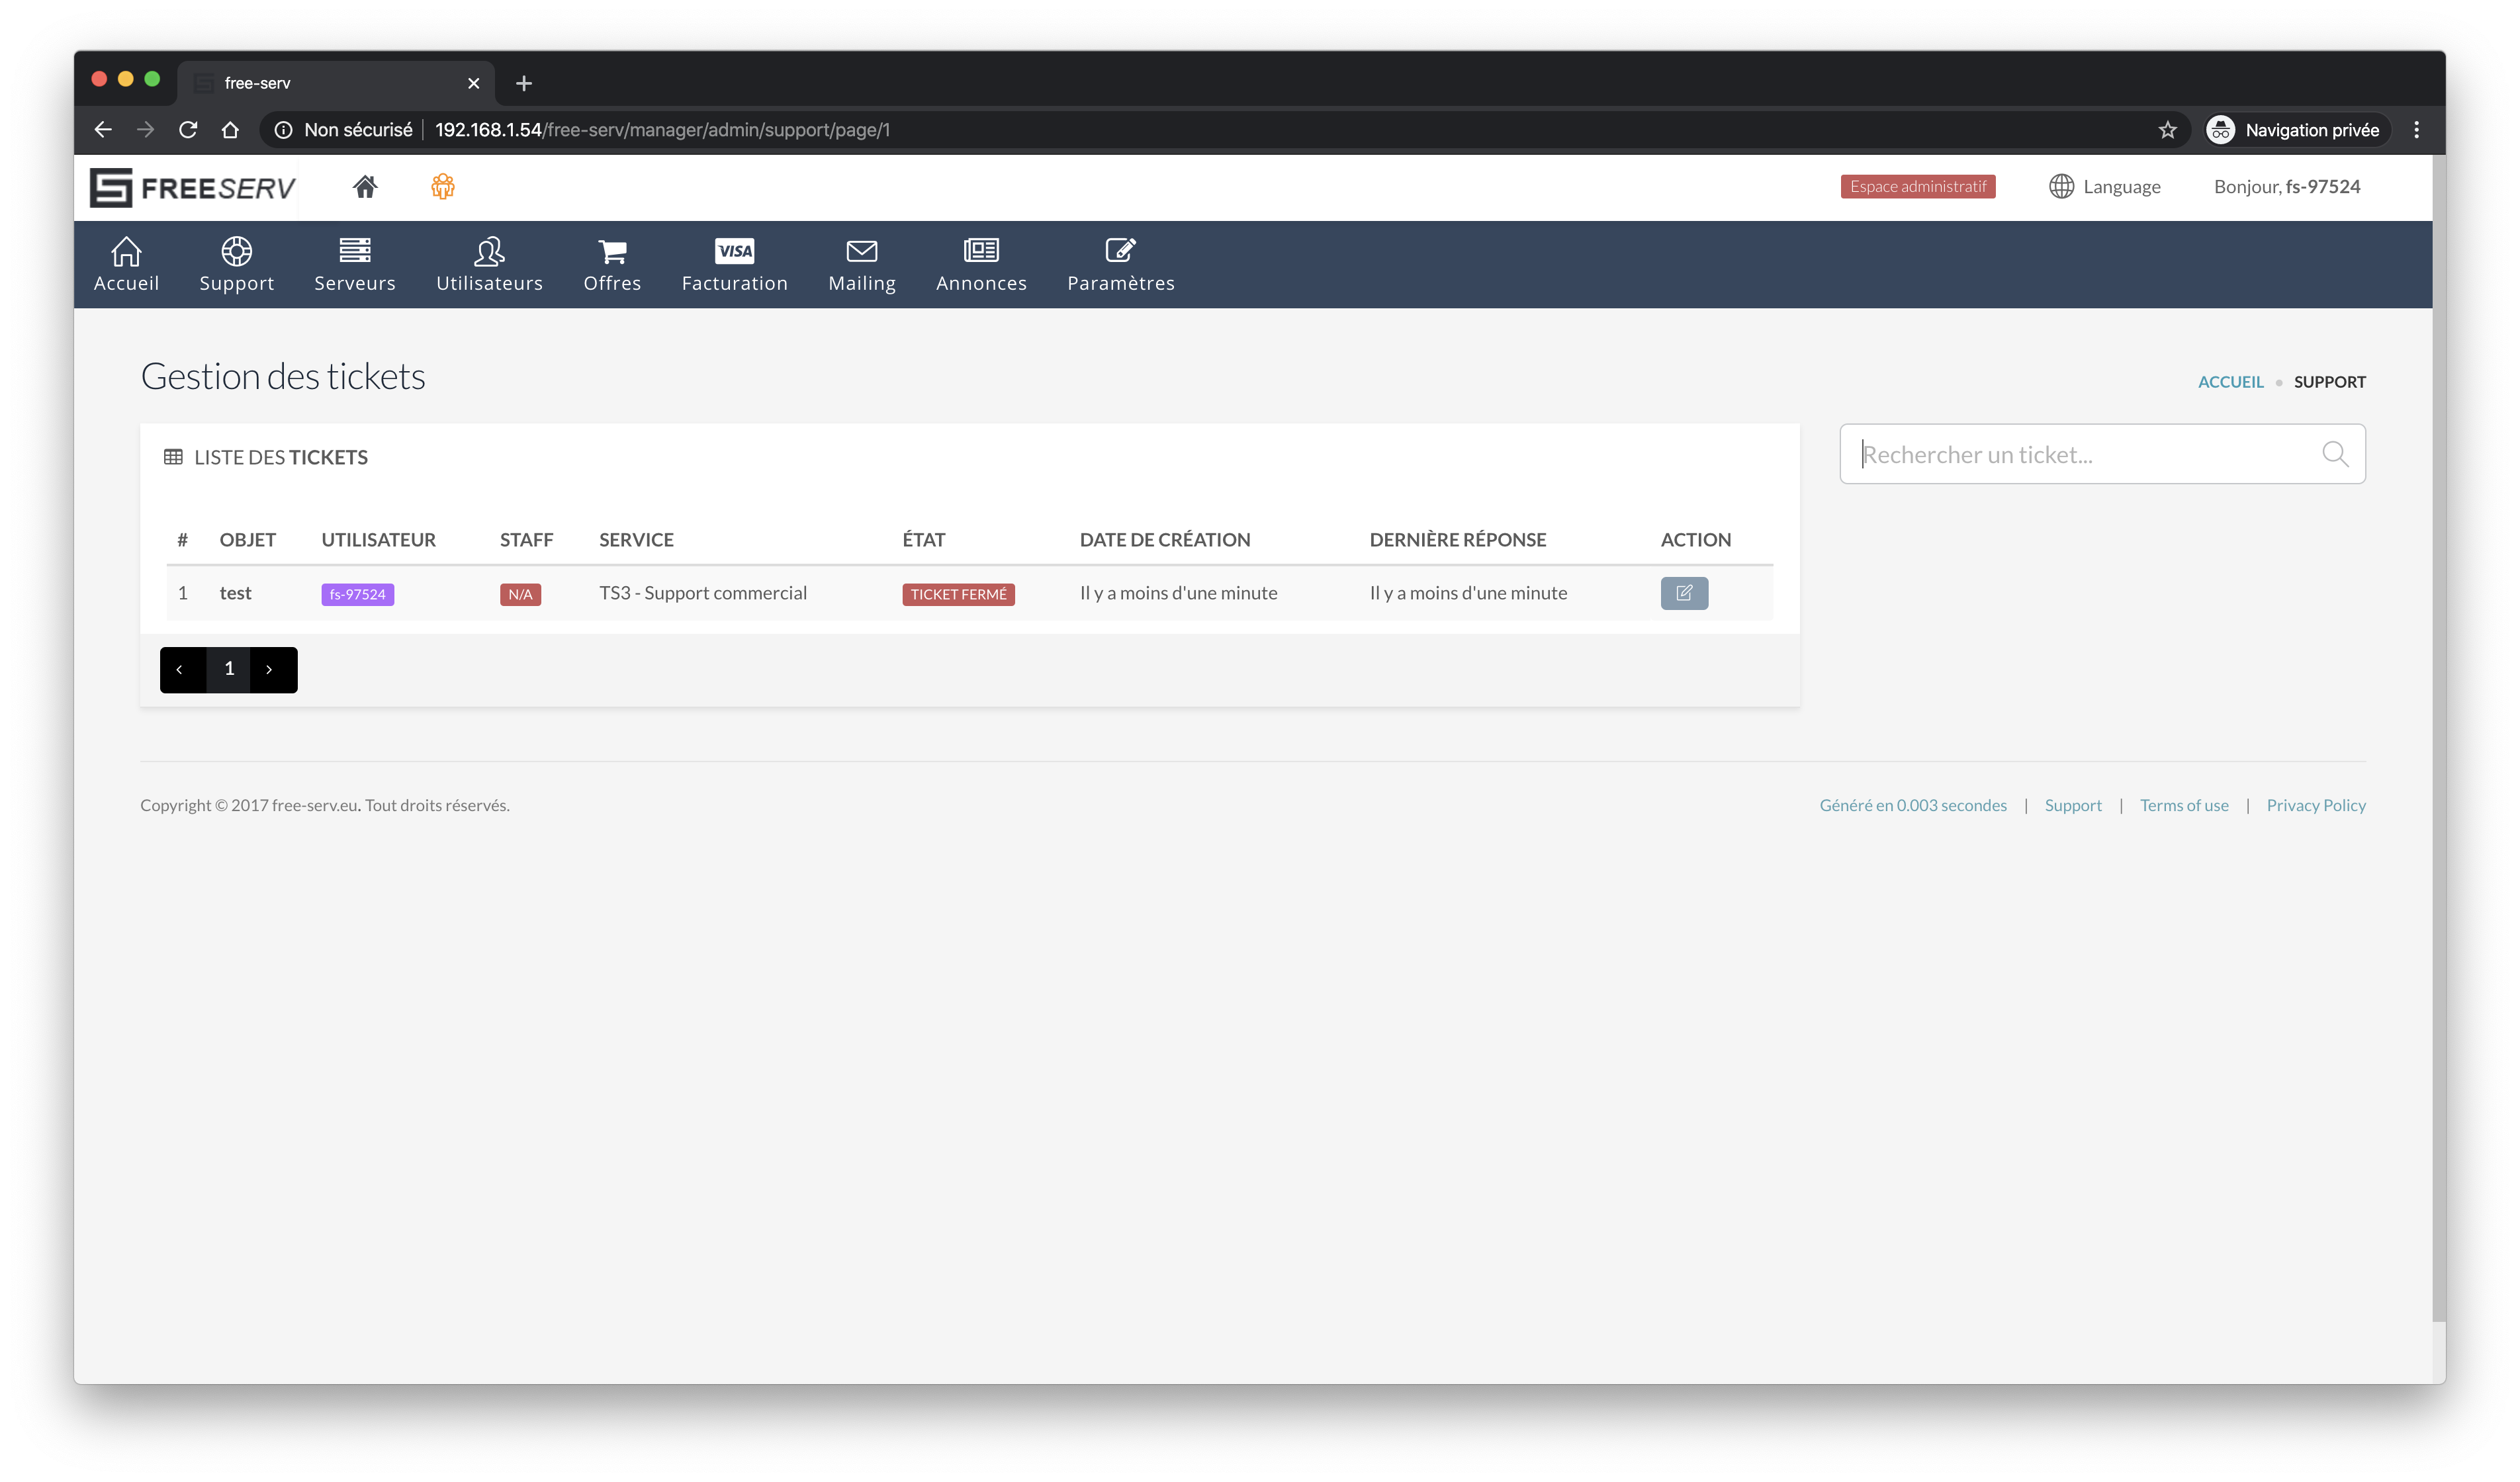Edit the test ticket with action button

pyautogui.click(x=1683, y=593)
